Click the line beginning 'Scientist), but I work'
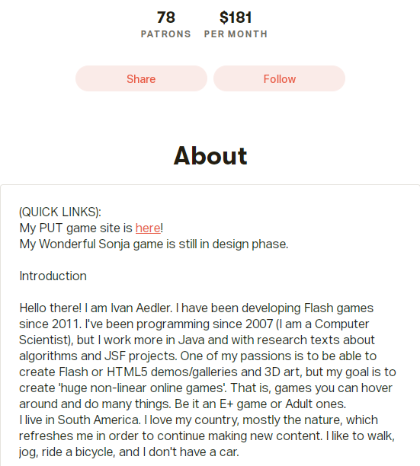420x466 pixels. point(197,340)
